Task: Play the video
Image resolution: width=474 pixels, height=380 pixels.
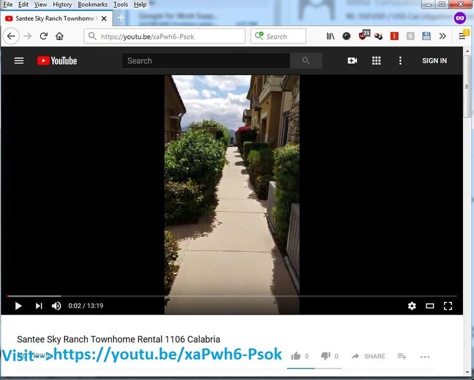Action: point(18,306)
